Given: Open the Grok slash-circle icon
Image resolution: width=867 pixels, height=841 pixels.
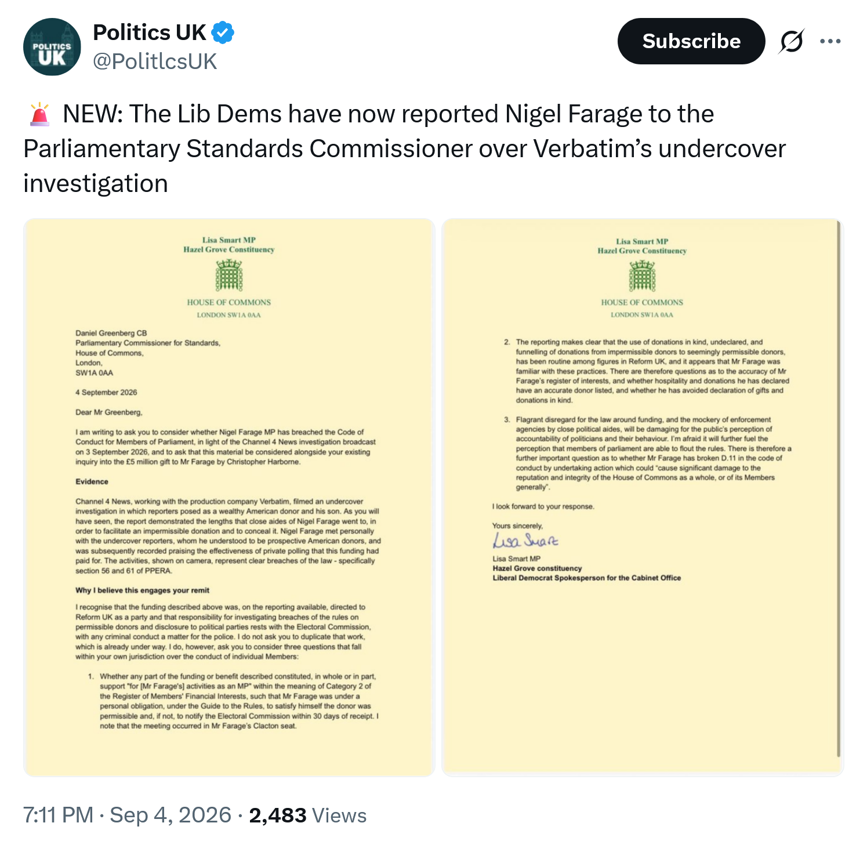Looking at the screenshot, I should (792, 41).
